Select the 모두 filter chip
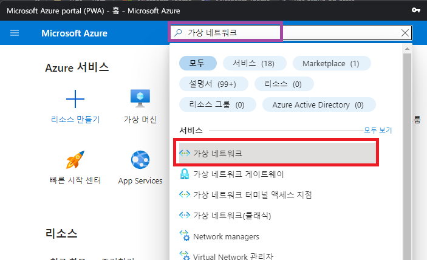The height and width of the screenshot is (260, 427). [x=197, y=63]
